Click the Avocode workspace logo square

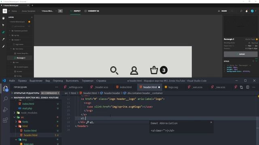(x=5, y=11)
